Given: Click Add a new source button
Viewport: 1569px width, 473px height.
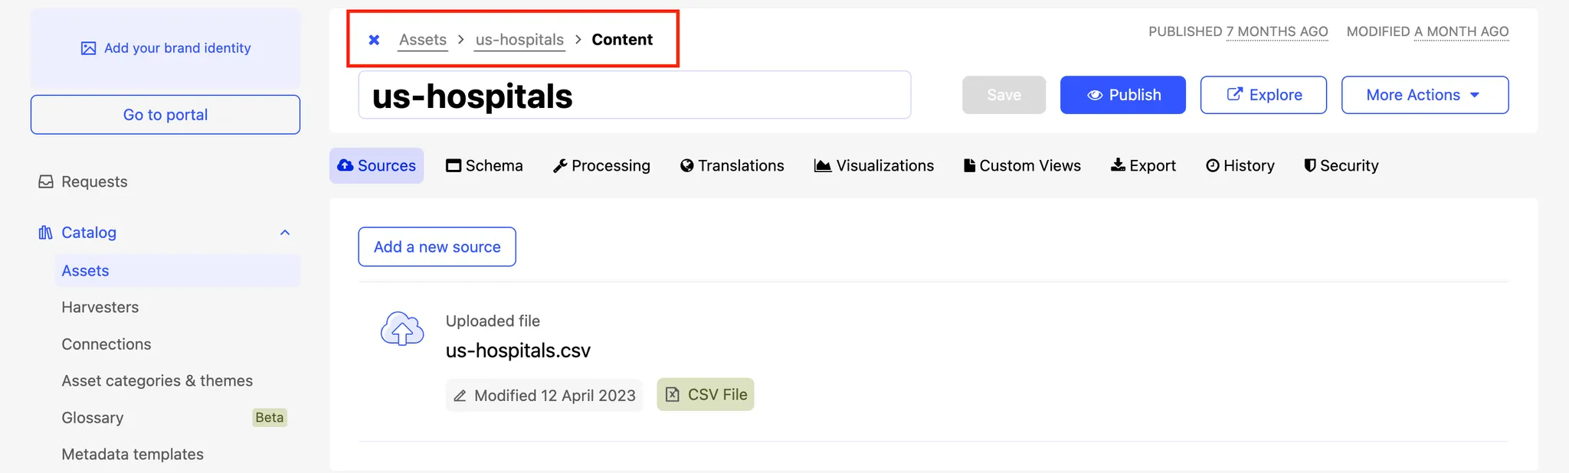Looking at the screenshot, I should pyautogui.click(x=437, y=247).
